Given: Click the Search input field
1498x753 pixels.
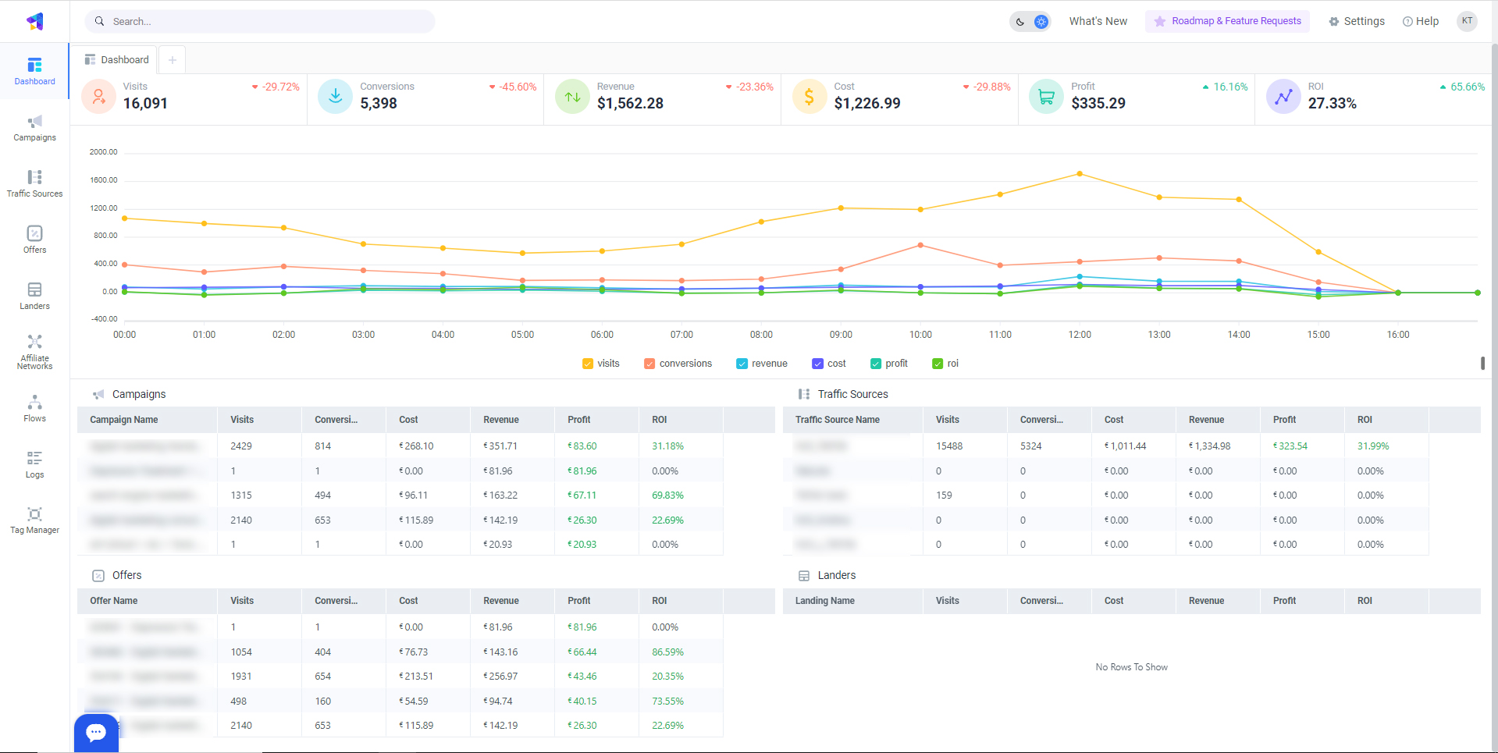Looking at the screenshot, I should click(260, 21).
